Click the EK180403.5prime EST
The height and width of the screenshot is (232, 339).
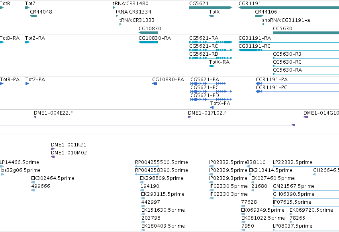tap(143, 230)
